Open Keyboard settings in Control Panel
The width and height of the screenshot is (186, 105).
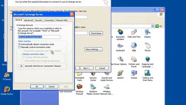(x=120, y=47)
